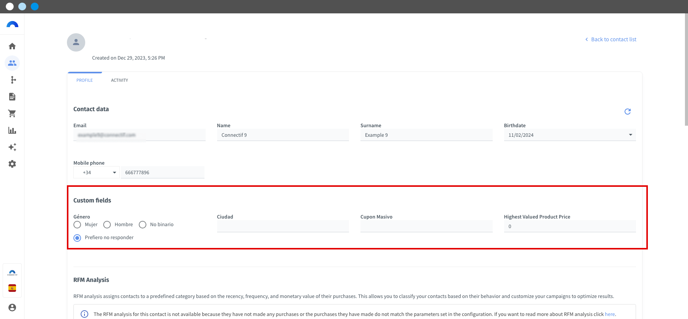This screenshot has width=688, height=319.
Task: Click the Ciudad input field
Action: [283, 226]
